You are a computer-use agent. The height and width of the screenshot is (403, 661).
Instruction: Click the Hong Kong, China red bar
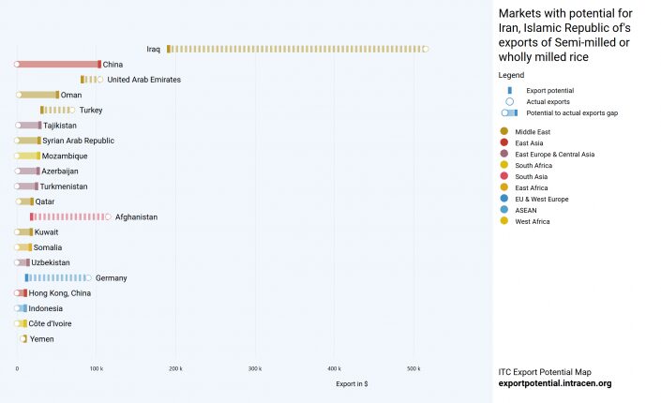[x=21, y=293]
